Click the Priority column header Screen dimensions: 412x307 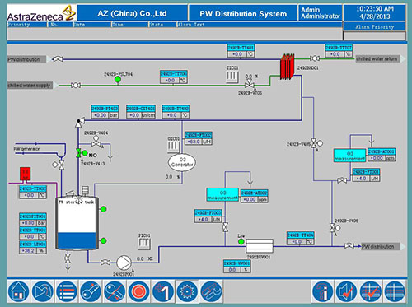point(27,25)
